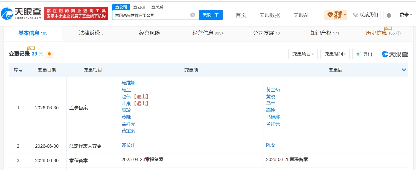Switch to the 法律诉讼 tab
This screenshot has height=170, width=416.
(x=91, y=33)
